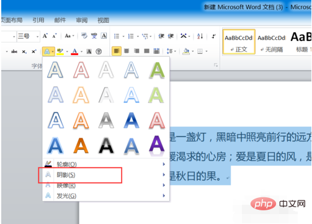This screenshot has width=312, height=224.
Task: Toggle Align Text Right
Action: (136, 51)
